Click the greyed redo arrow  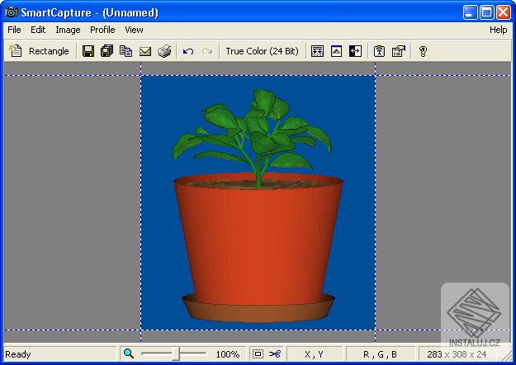click(207, 51)
